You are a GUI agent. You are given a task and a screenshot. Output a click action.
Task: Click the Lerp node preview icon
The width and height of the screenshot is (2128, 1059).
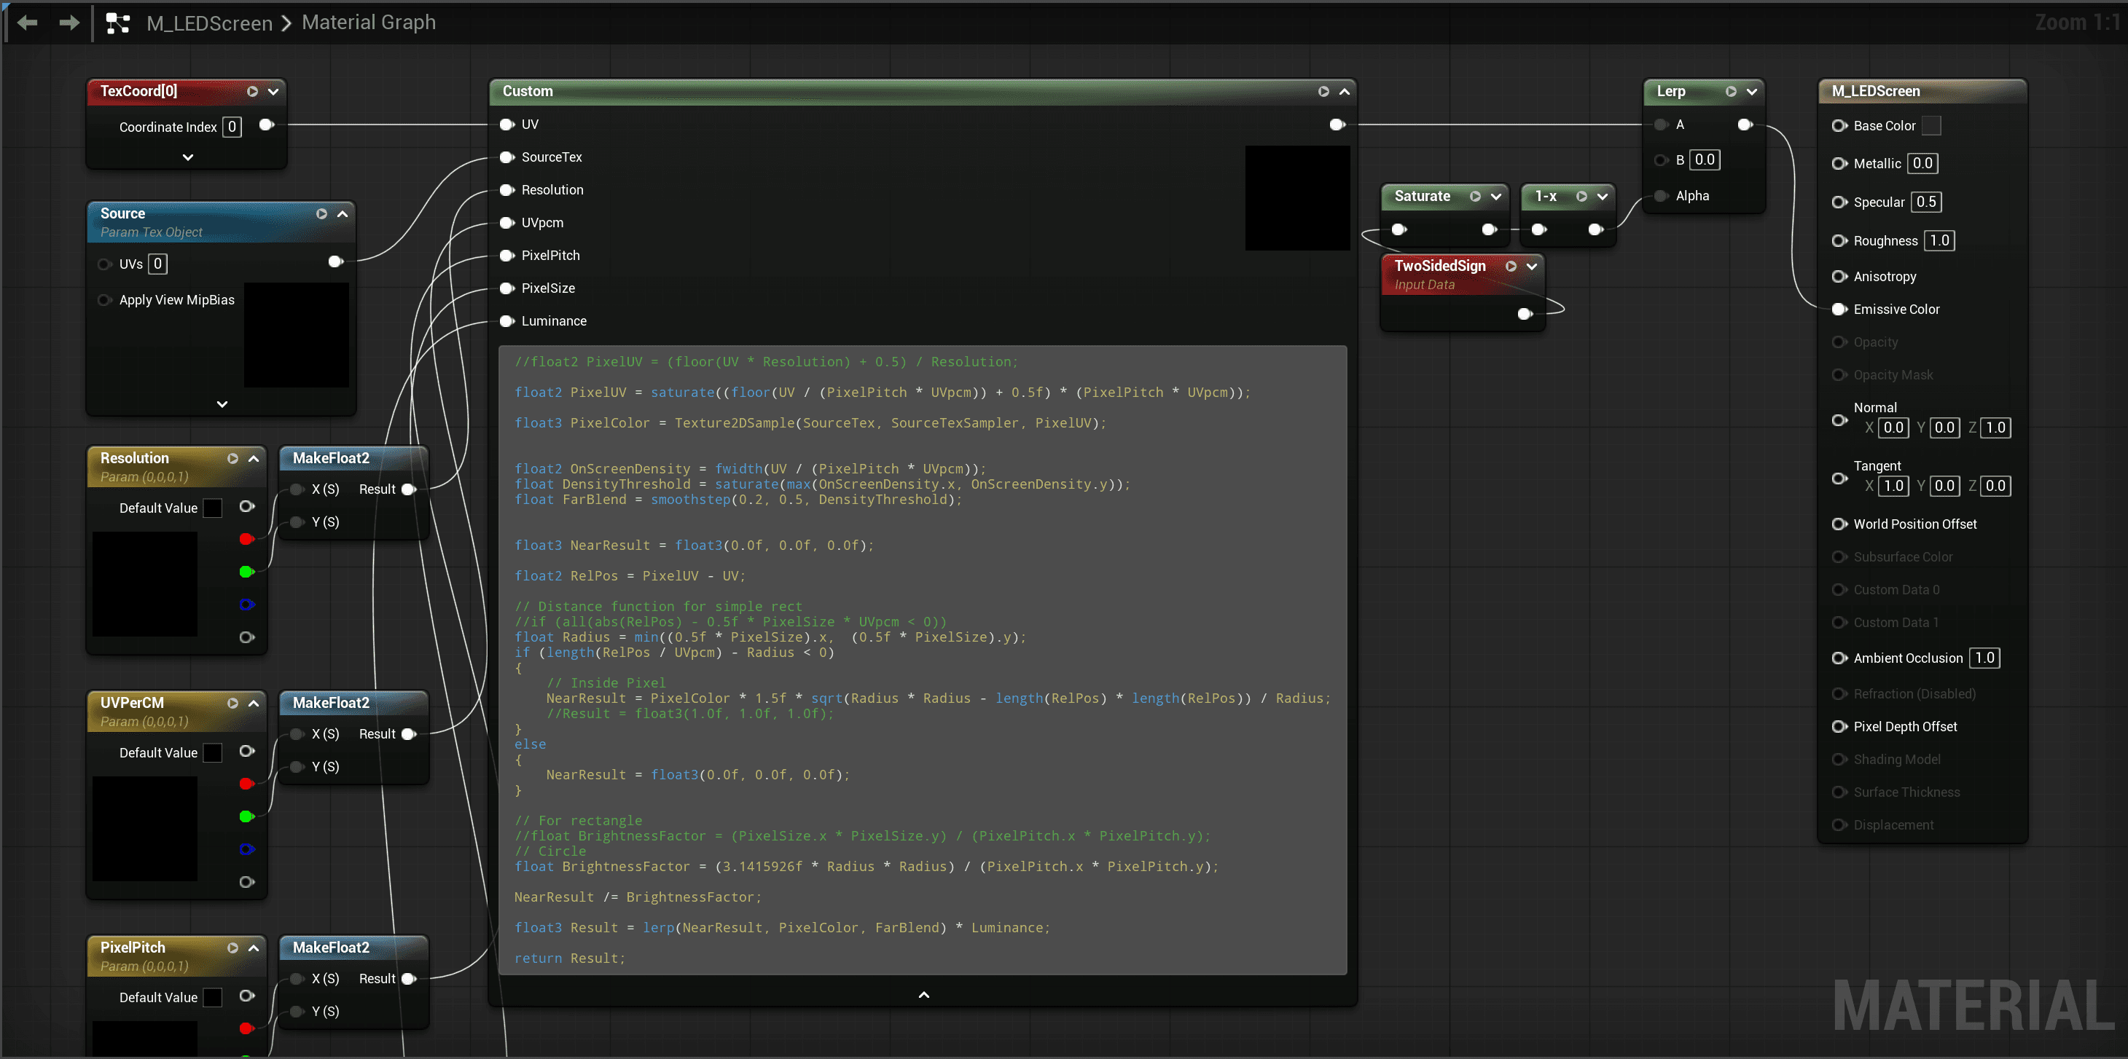pos(1731,92)
